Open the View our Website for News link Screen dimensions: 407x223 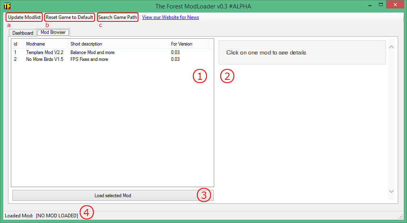coord(170,17)
